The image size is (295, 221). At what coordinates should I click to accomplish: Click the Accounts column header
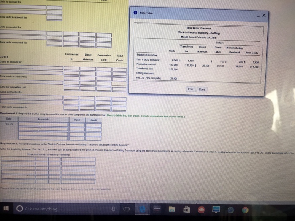tap(43, 119)
